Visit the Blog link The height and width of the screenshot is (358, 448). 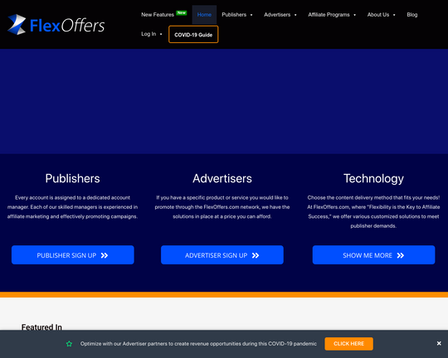point(412,15)
